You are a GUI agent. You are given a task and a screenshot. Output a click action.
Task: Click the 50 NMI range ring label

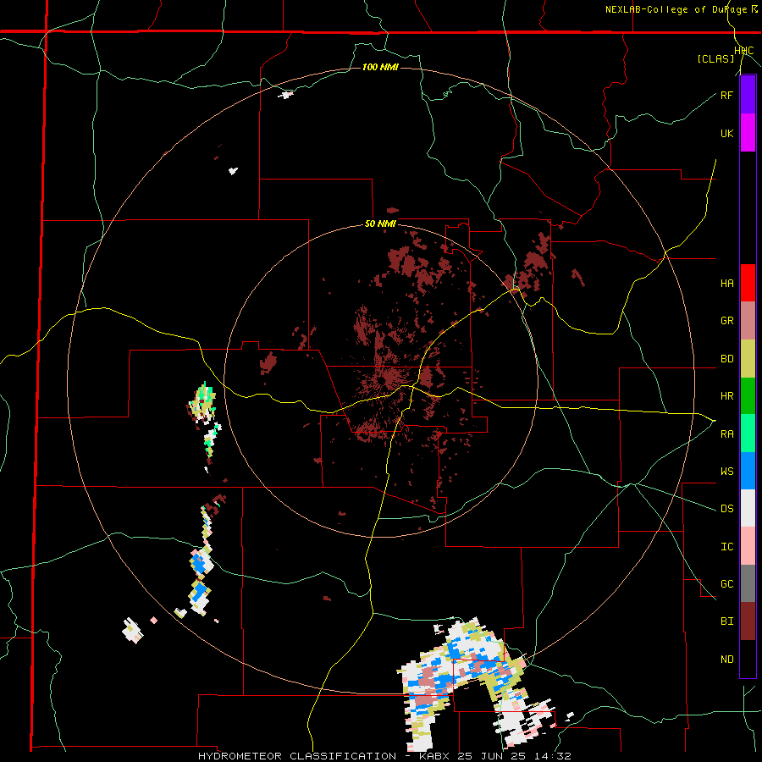[x=380, y=224]
